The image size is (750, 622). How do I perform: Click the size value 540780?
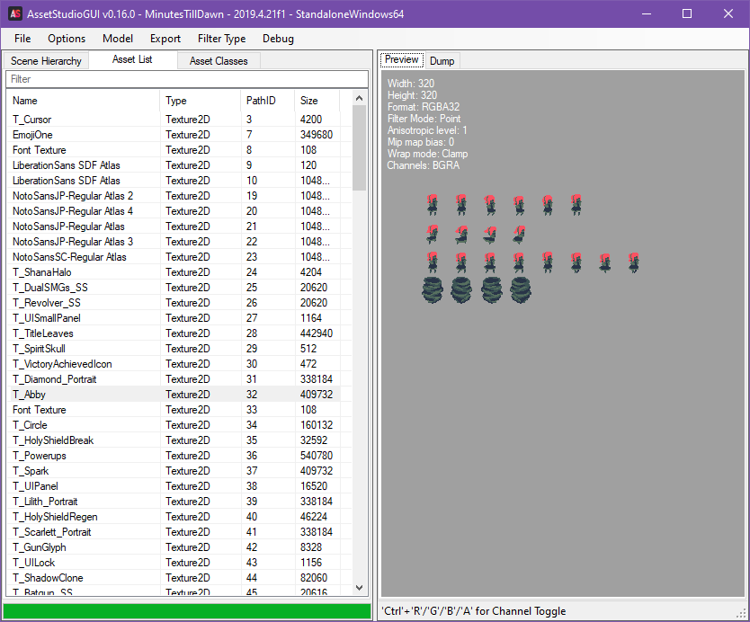[317, 456]
